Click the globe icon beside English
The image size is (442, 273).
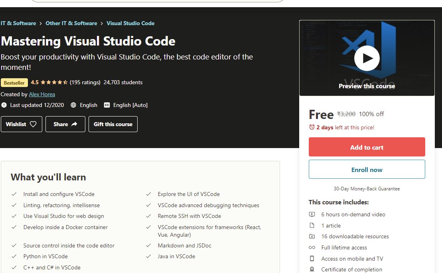[x=73, y=105]
